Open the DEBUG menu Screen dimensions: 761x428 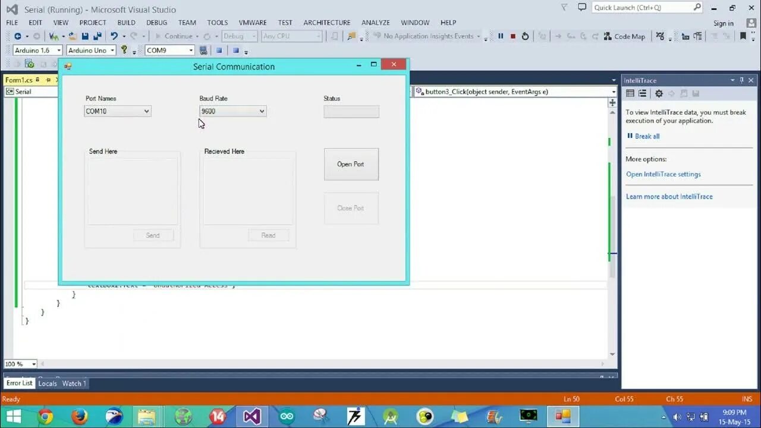157,23
